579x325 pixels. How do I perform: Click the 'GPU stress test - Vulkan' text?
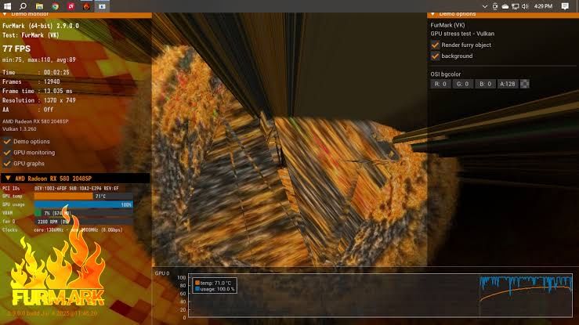462,34
